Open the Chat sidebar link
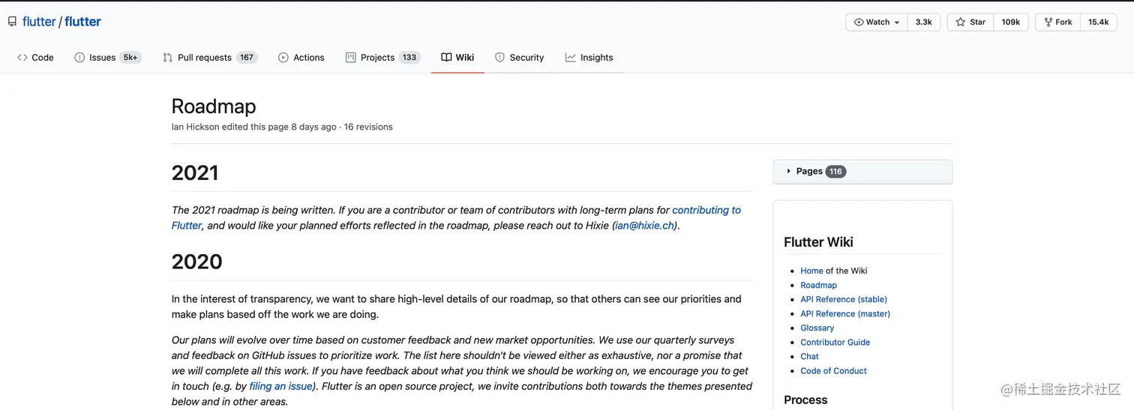The image size is (1134, 410). (809, 356)
